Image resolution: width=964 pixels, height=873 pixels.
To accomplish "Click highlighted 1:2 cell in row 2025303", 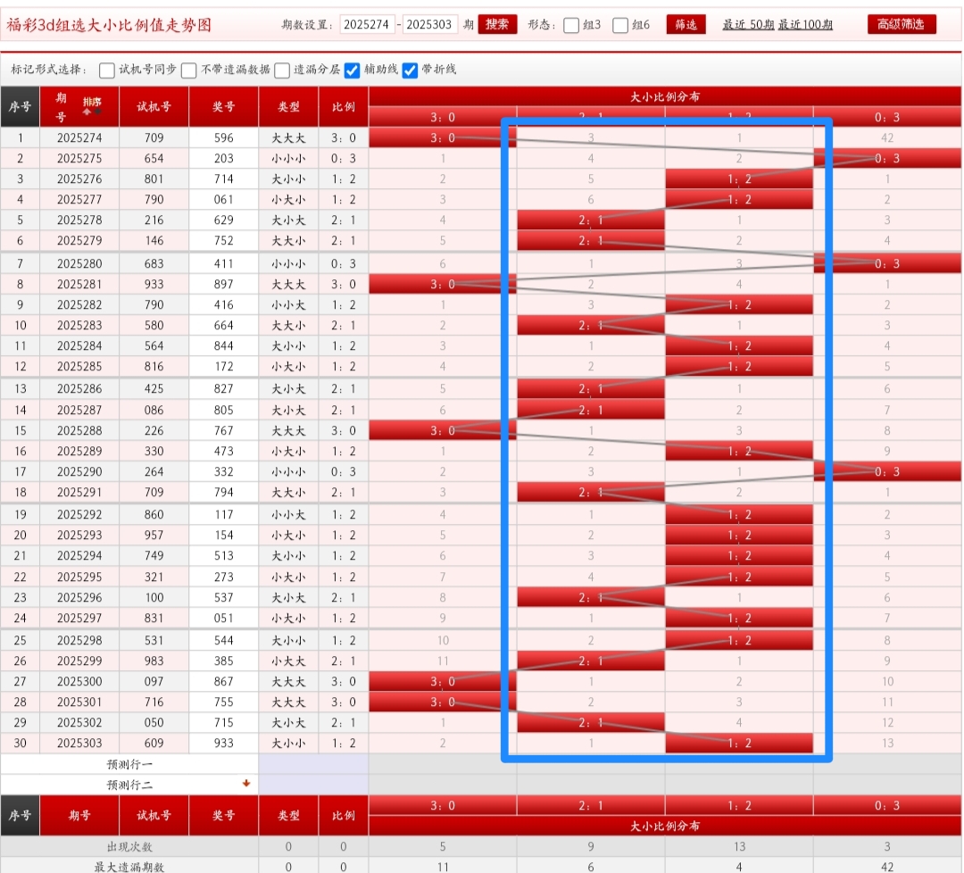I will [x=739, y=743].
